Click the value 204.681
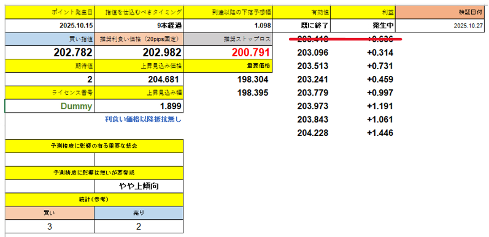489x237 pixels. click(139, 80)
